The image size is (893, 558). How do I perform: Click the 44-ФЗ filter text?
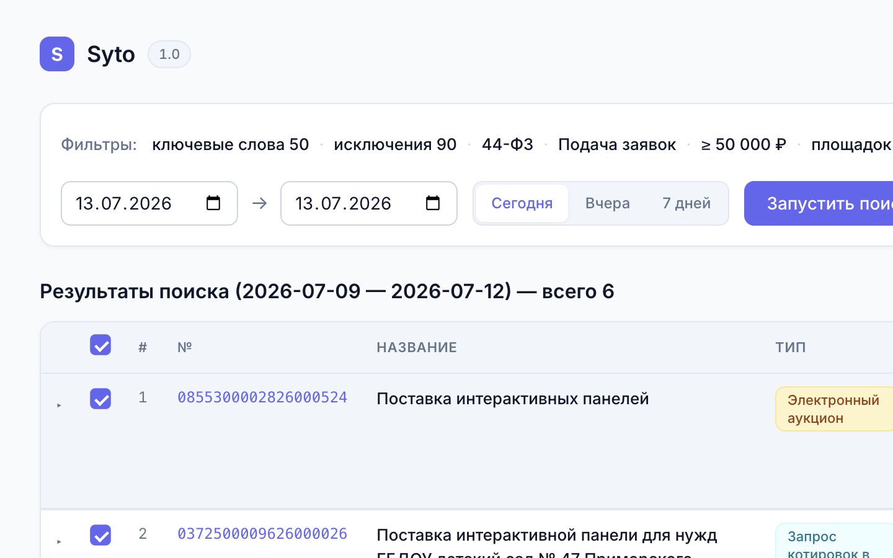(507, 144)
